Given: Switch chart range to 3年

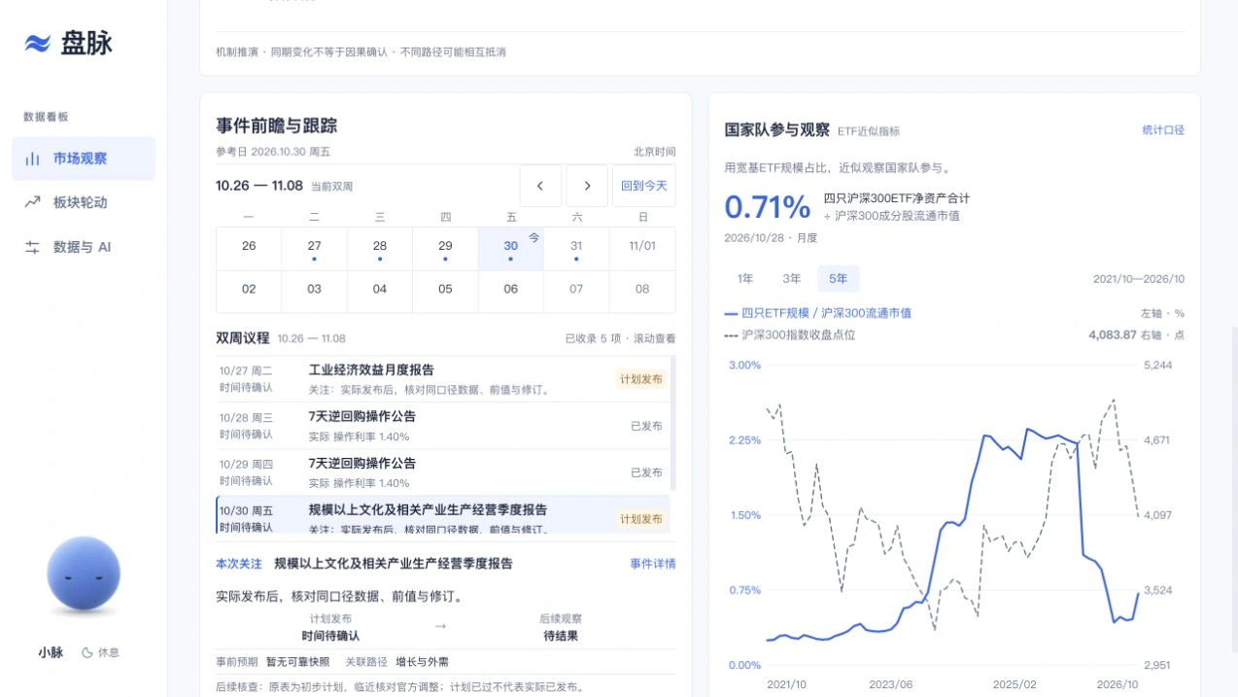Looking at the screenshot, I should click(792, 279).
